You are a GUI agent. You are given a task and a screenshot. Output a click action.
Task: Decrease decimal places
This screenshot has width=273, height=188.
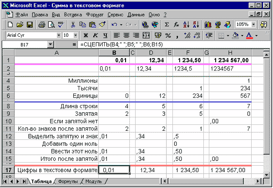(x=197, y=35)
